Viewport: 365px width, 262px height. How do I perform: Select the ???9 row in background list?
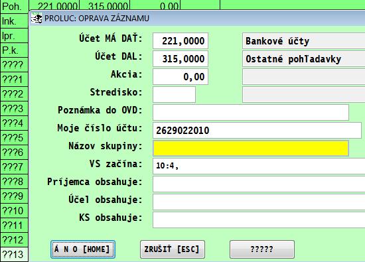14,196
